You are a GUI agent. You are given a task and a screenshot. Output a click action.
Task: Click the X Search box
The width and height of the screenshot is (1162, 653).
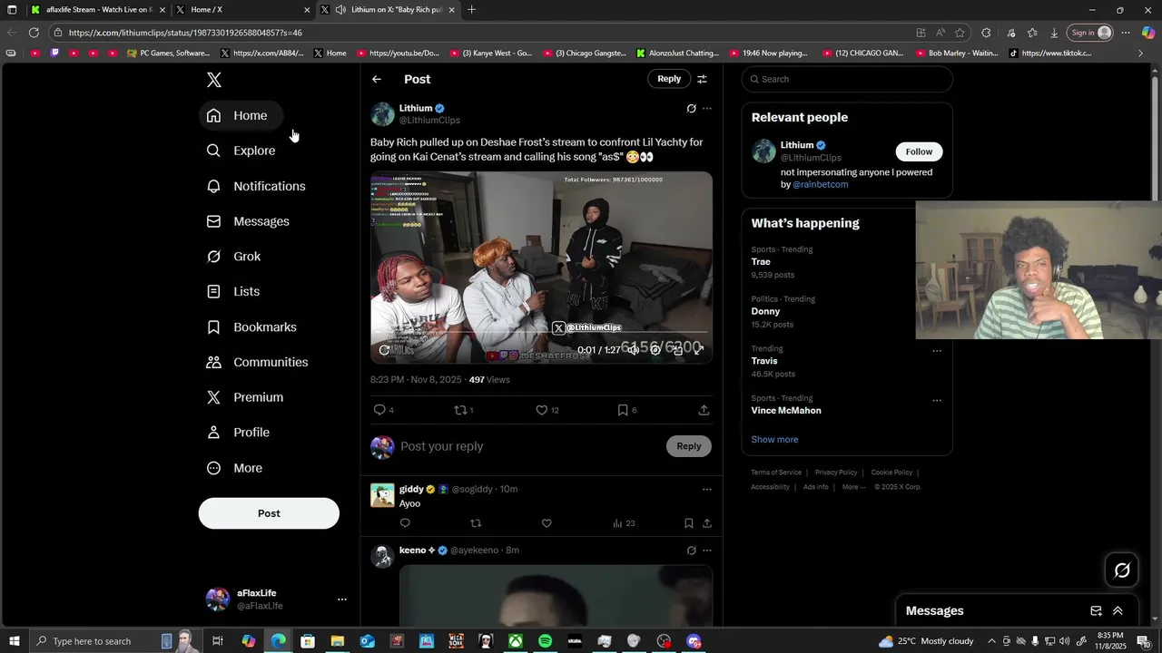click(847, 79)
